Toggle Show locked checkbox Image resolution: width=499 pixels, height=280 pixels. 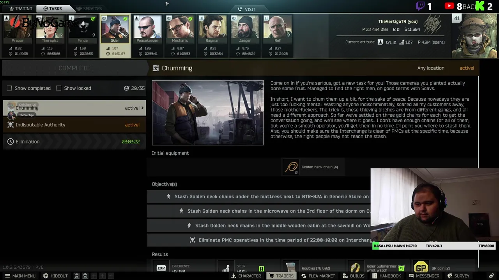coord(58,88)
